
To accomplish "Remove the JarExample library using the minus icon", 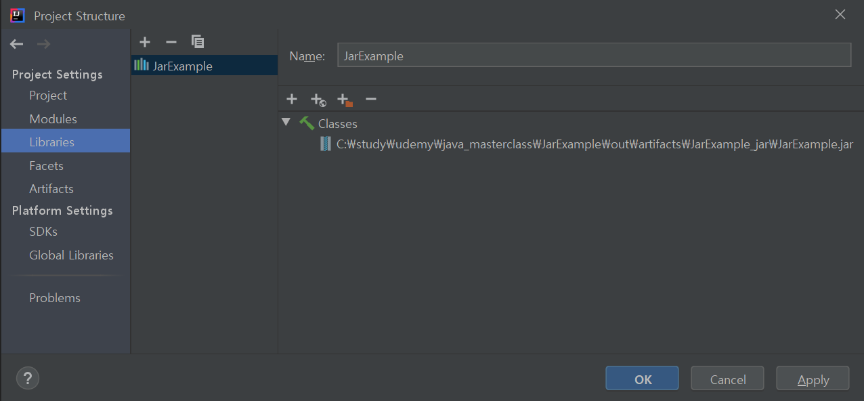I will click(x=171, y=41).
